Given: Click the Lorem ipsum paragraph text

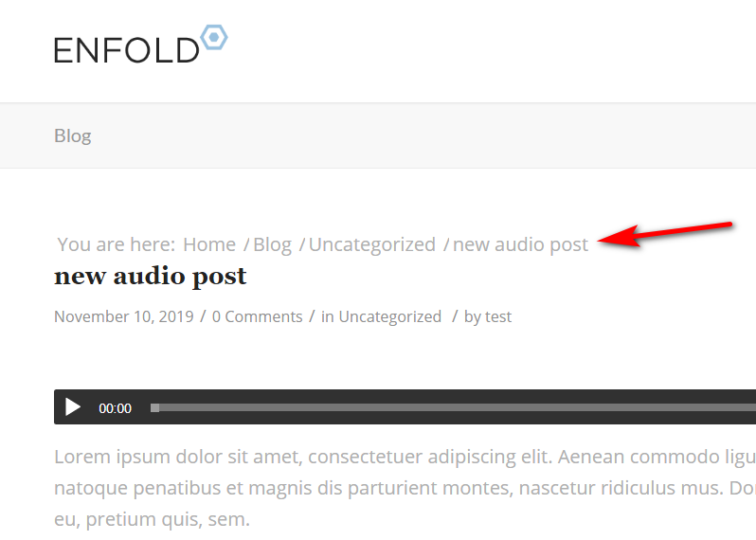Looking at the screenshot, I should click(405, 488).
